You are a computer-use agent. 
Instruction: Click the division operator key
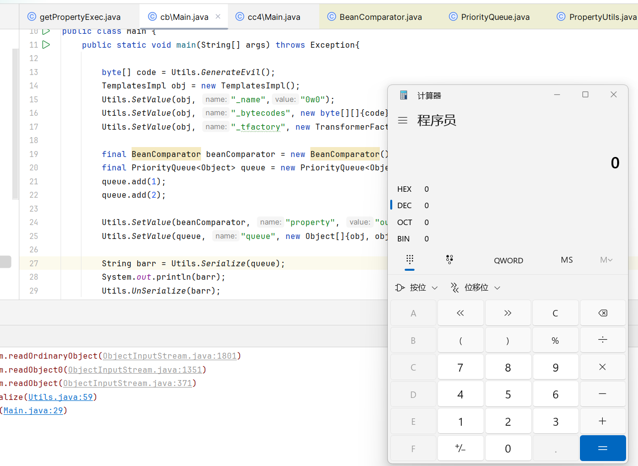pos(603,340)
